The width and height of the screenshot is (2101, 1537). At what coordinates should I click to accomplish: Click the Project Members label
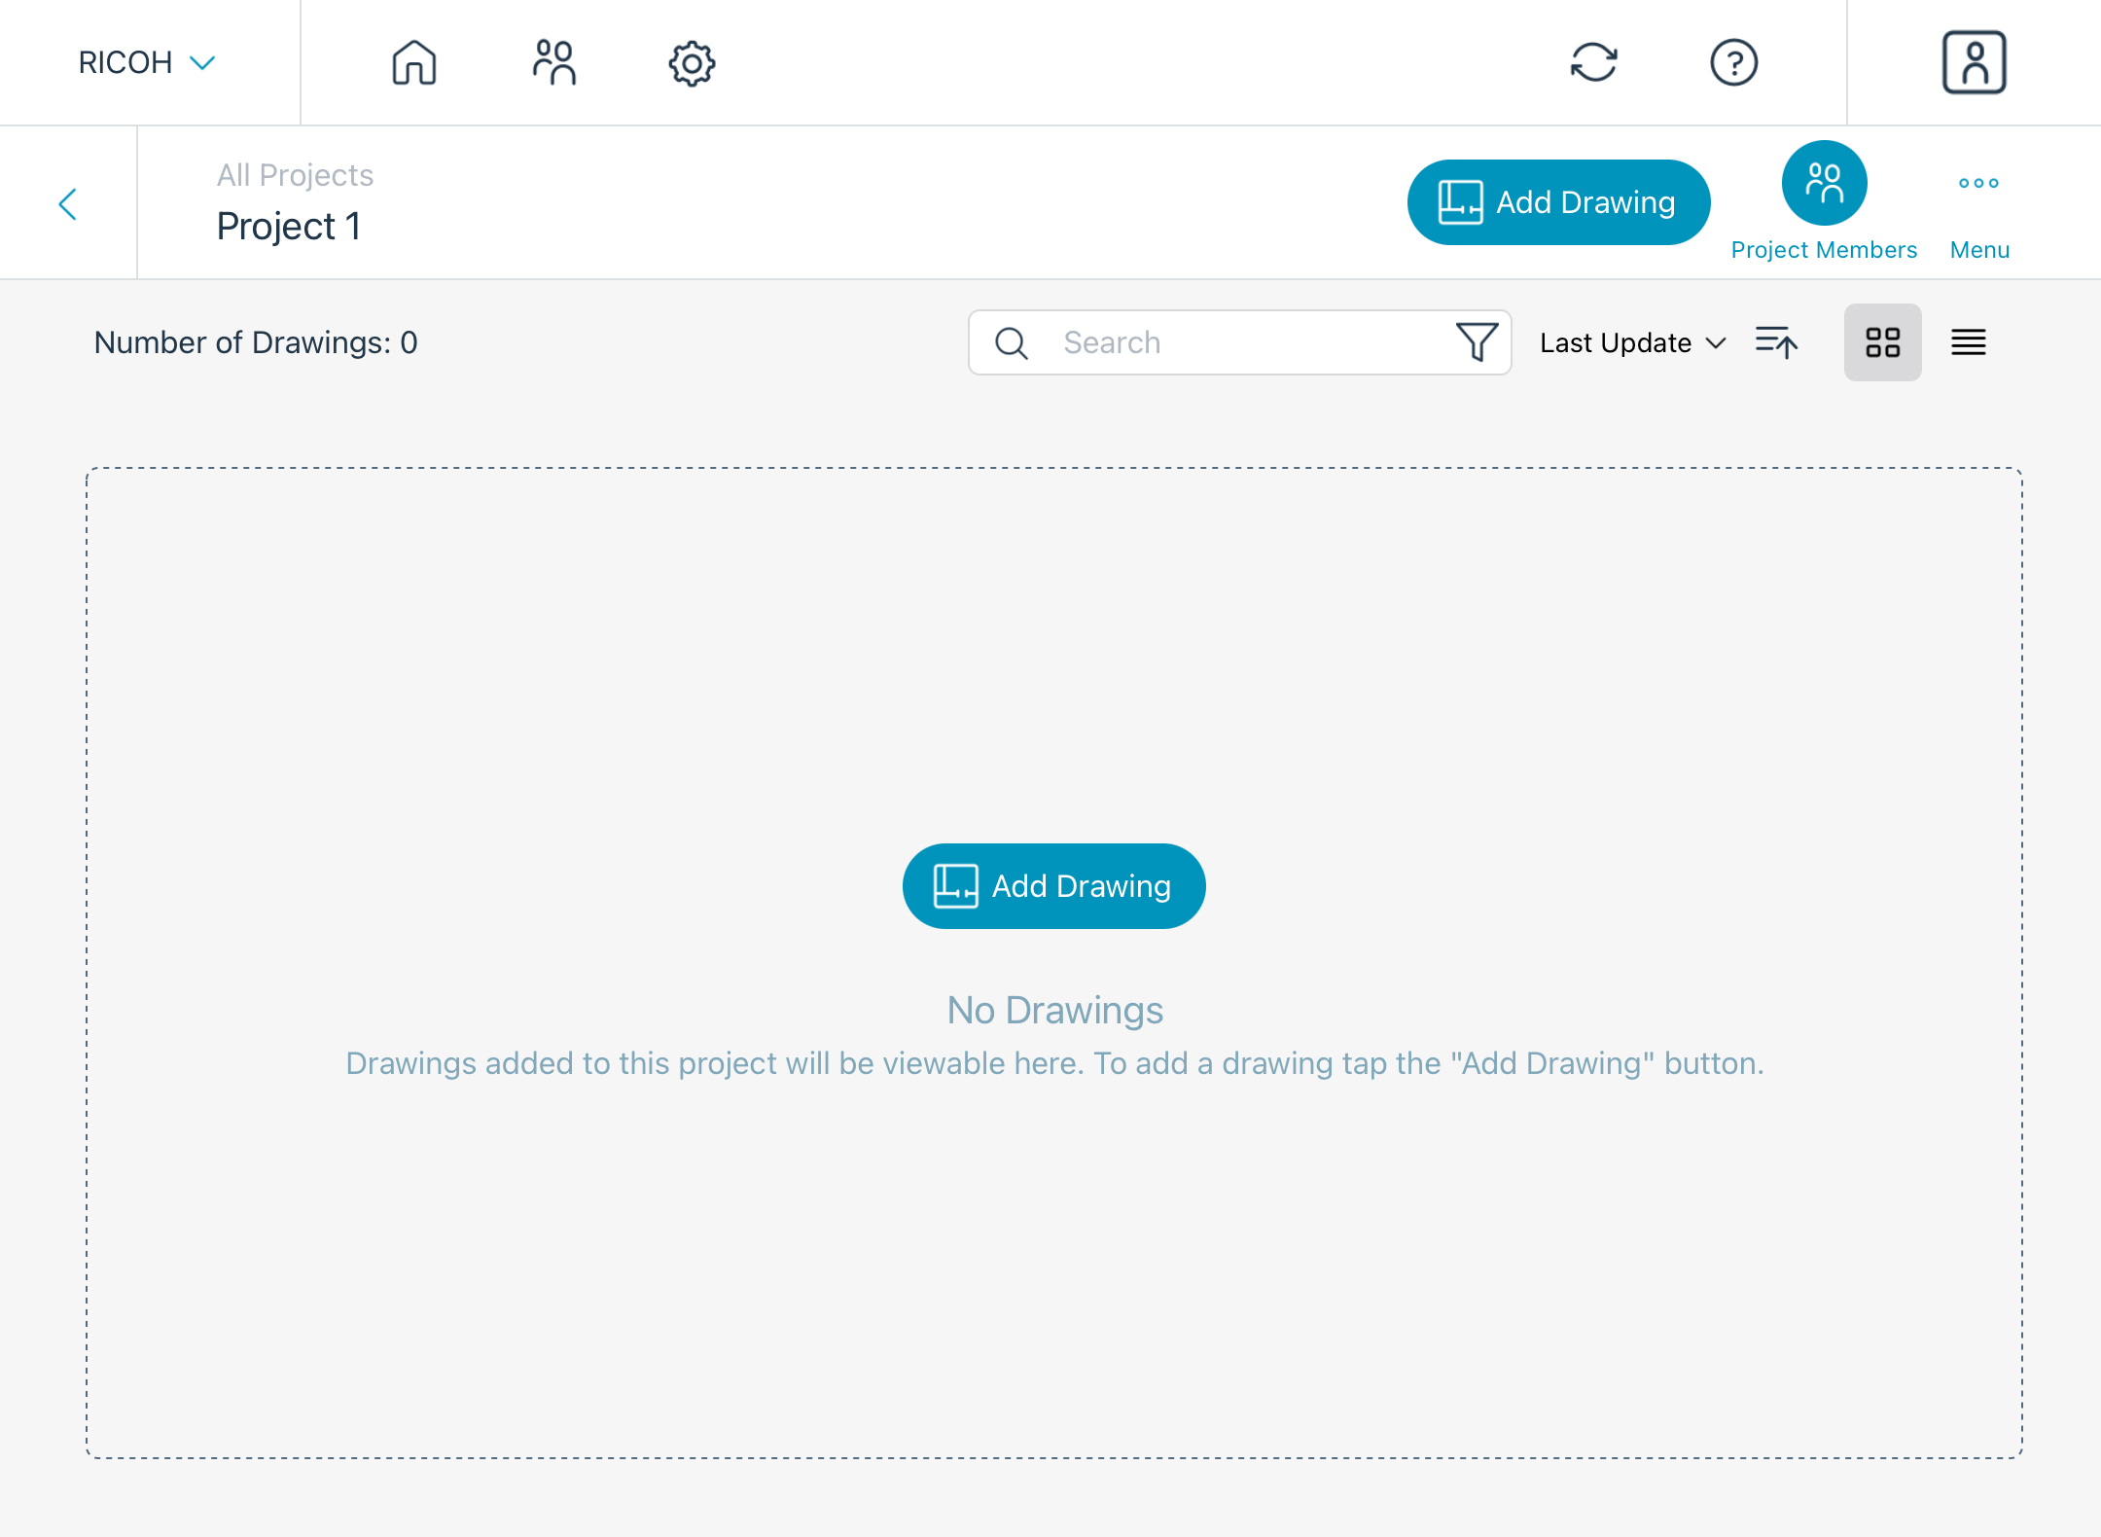pyautogui.click(x=1824, y=250)
